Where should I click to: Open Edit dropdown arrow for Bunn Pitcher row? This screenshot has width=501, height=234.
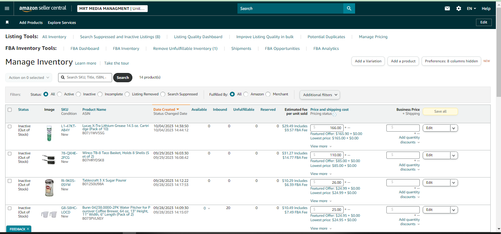pyautogui.click(x=454, y=210)
